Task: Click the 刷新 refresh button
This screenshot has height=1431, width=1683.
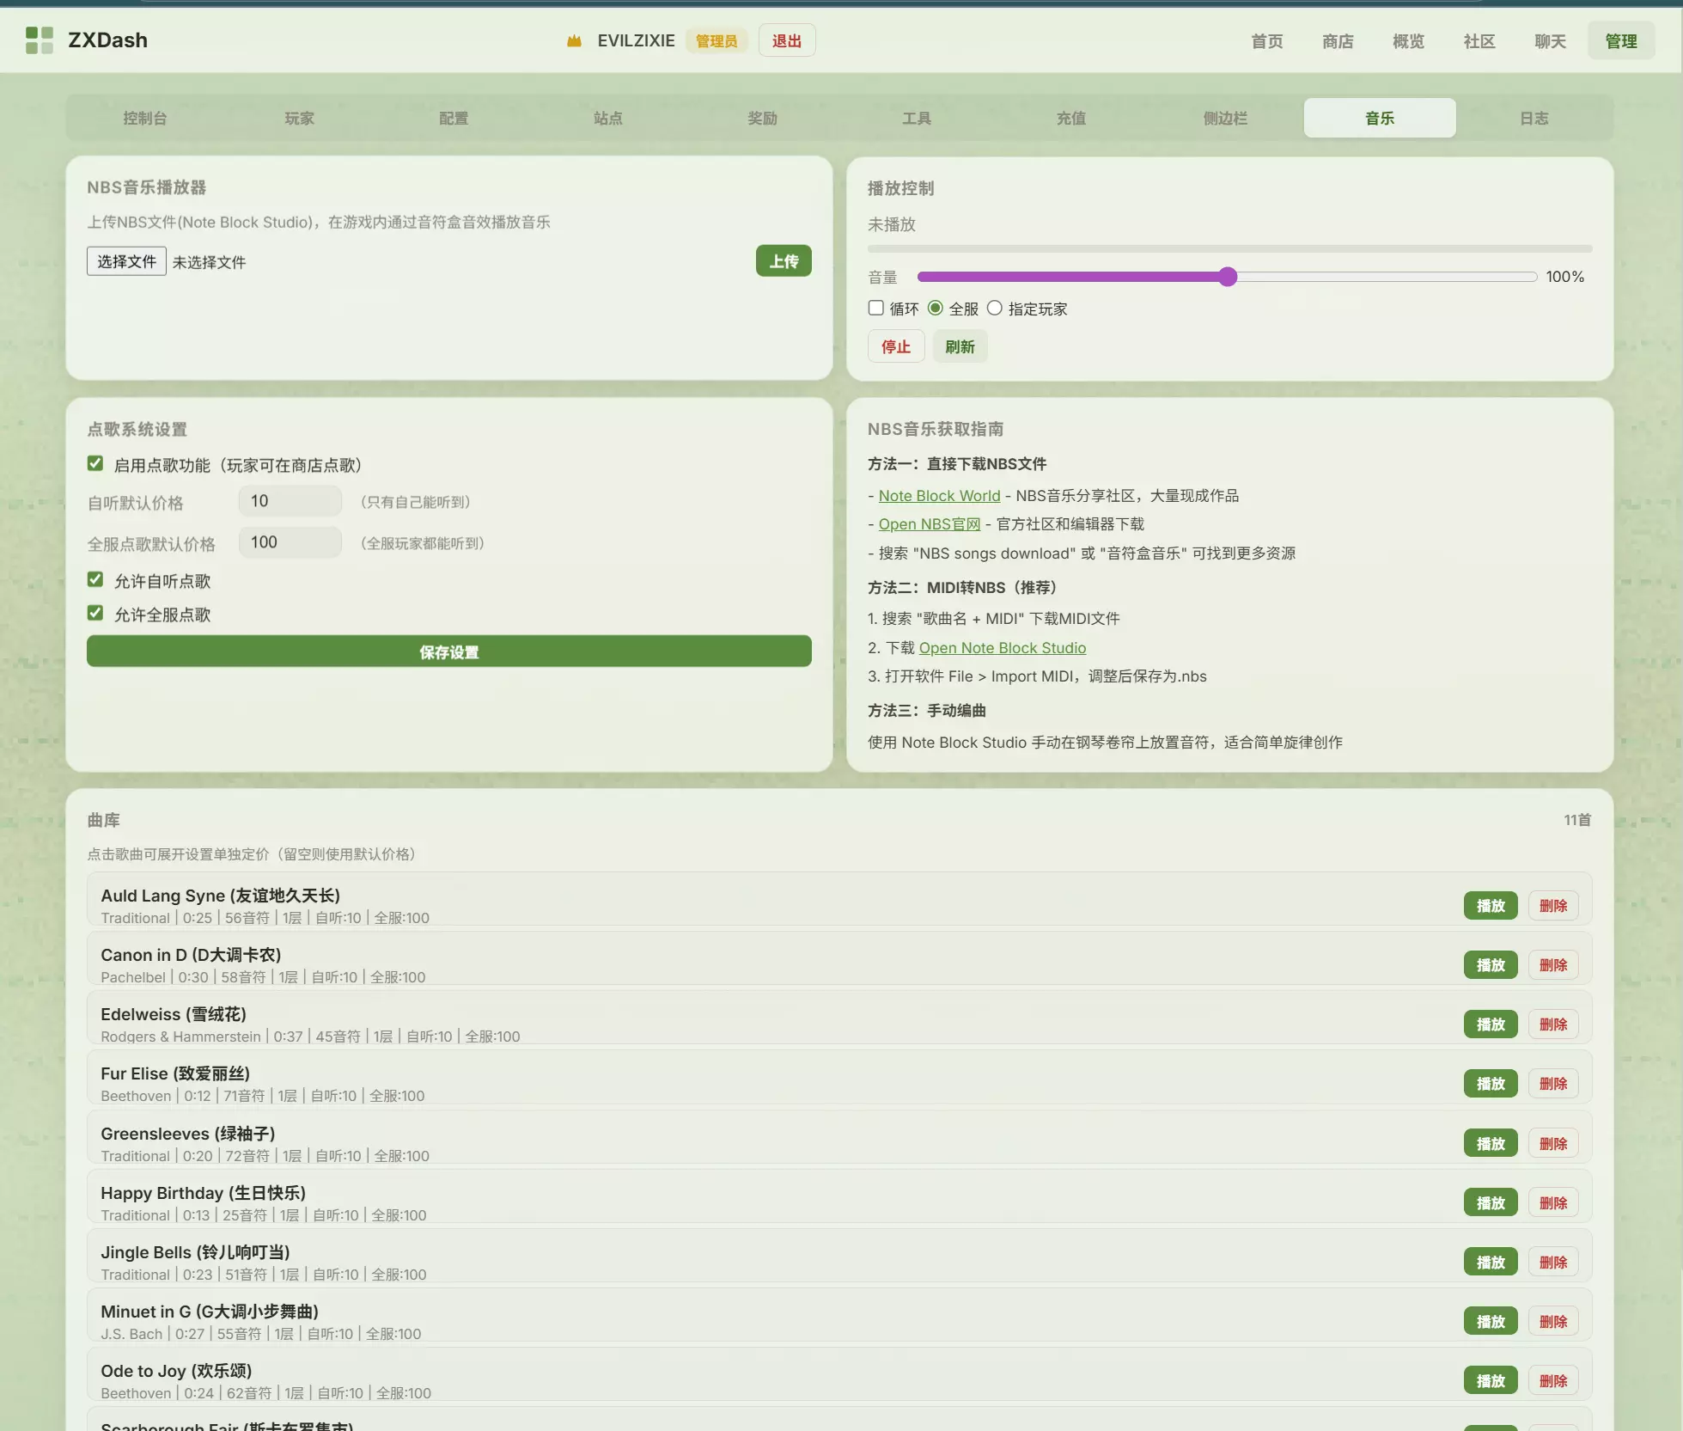Action: coord(960,346)
